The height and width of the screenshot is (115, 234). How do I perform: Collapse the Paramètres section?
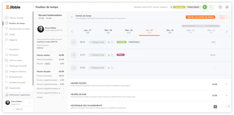point(12,49)
